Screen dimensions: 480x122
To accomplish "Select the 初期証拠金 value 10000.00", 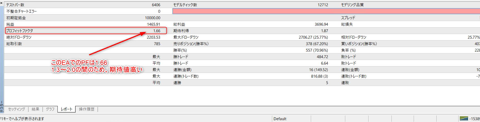I will click(152, 18).
